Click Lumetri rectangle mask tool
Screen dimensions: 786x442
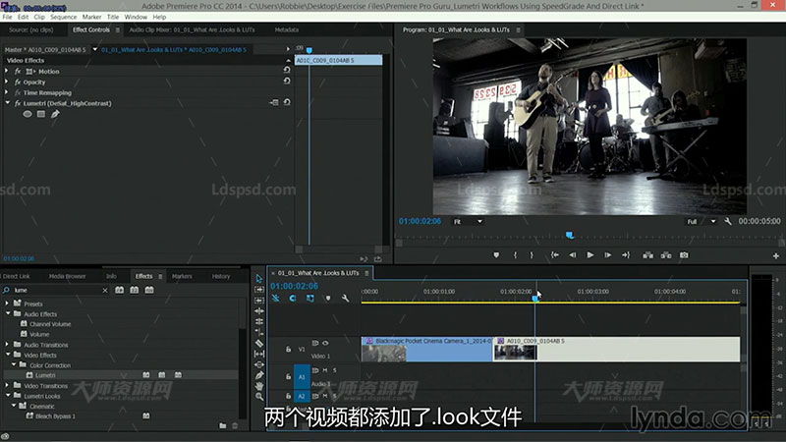41,114
